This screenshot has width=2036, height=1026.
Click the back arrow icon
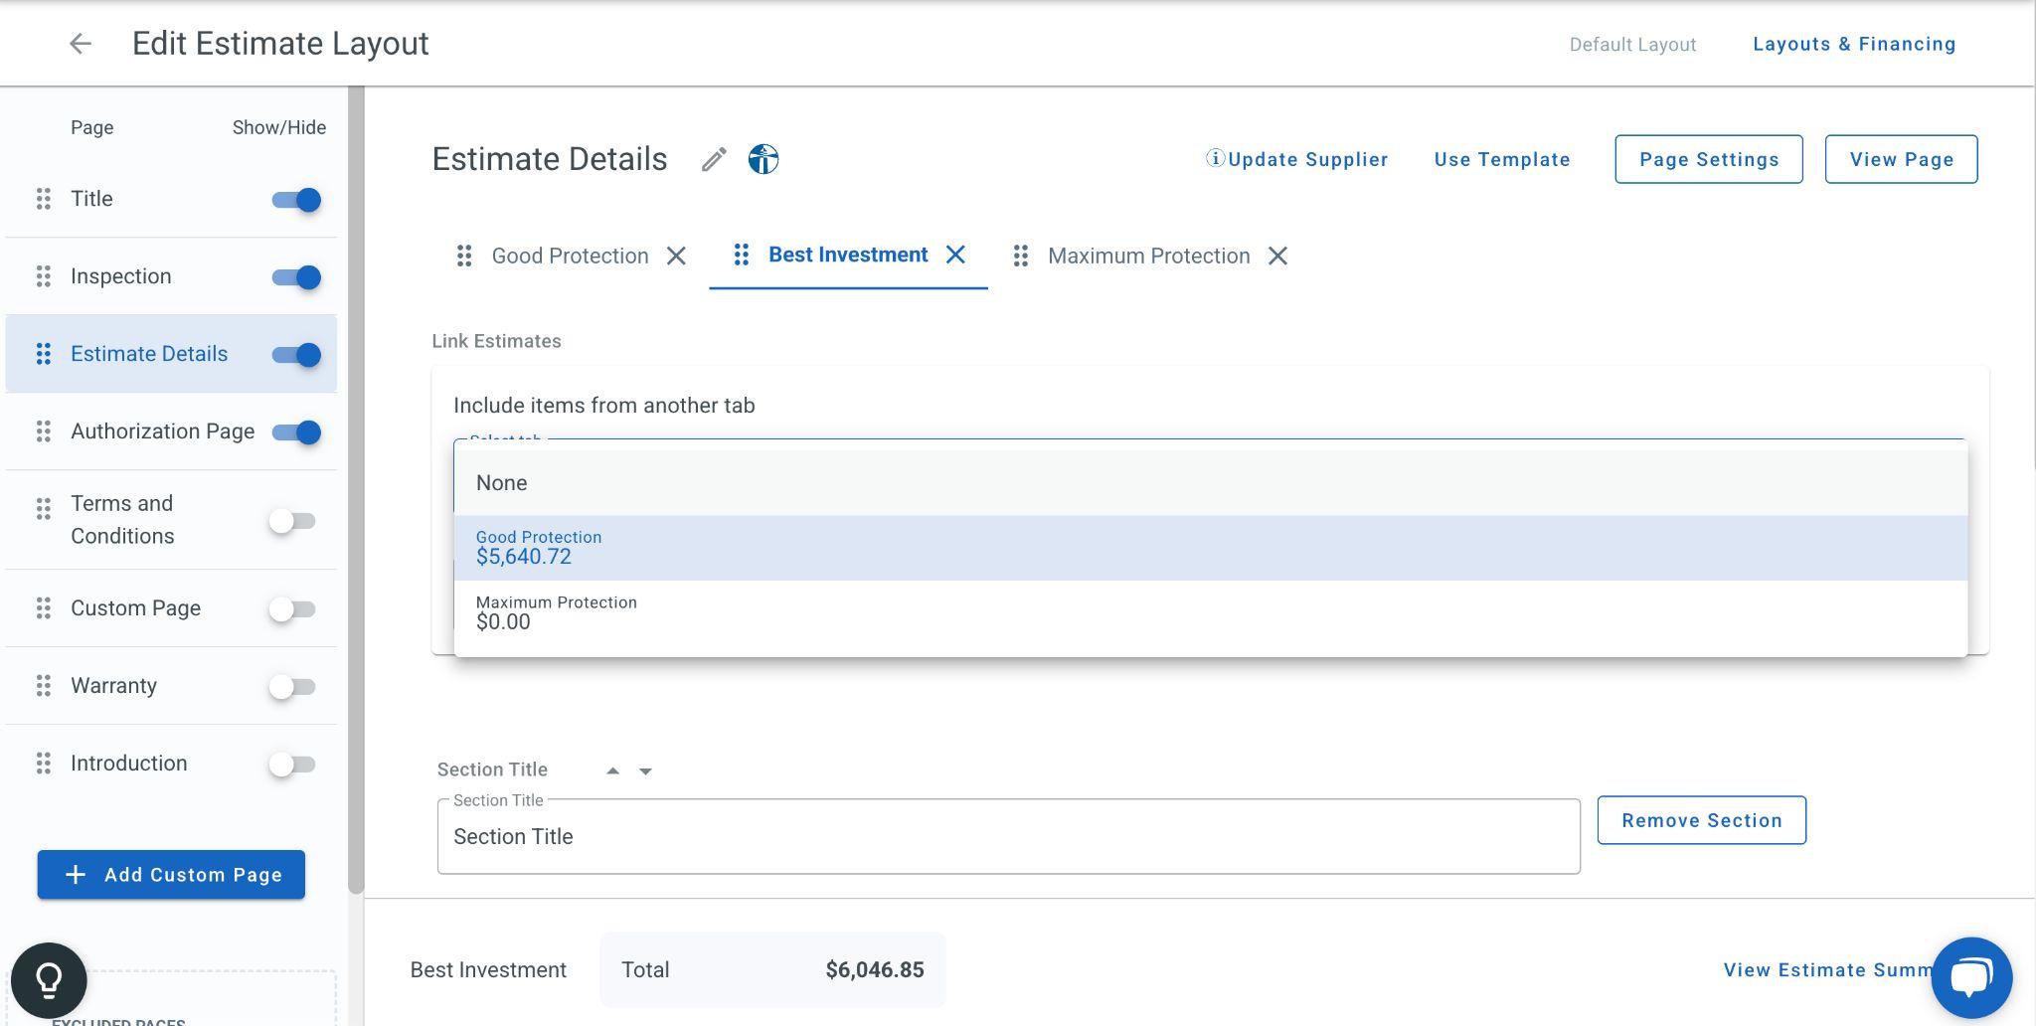[x=81, y=44]
